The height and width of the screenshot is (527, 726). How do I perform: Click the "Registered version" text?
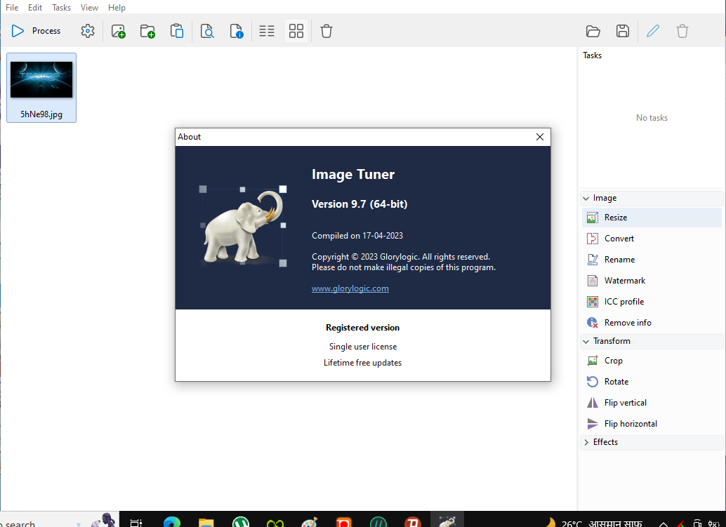pos(362,328)
